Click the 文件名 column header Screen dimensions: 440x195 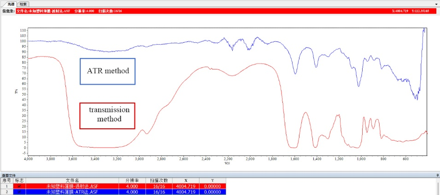(x=72, y=180)
